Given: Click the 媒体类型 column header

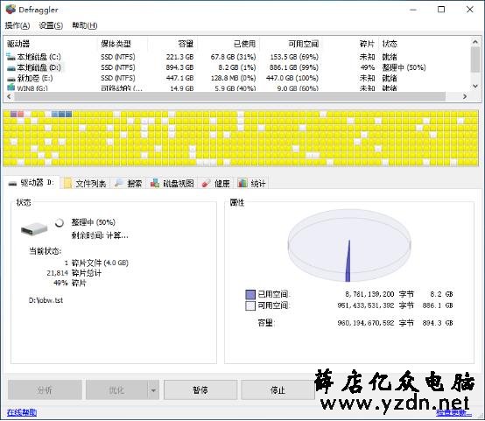Looking at the screenshot, I should coord(123,44).
